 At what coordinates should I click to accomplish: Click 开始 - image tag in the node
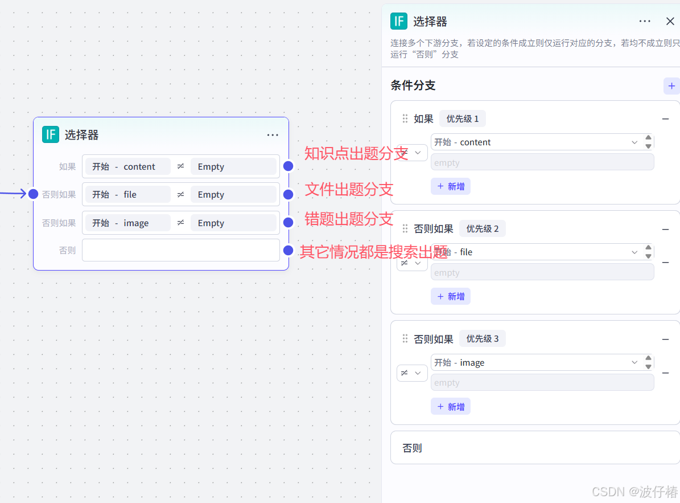(128, 223)
